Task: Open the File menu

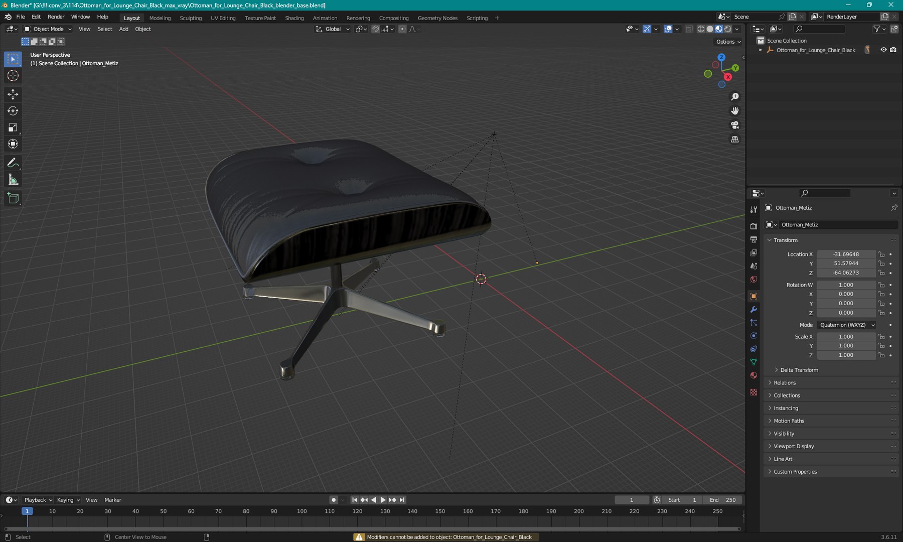Action: [x=21, y=17]
